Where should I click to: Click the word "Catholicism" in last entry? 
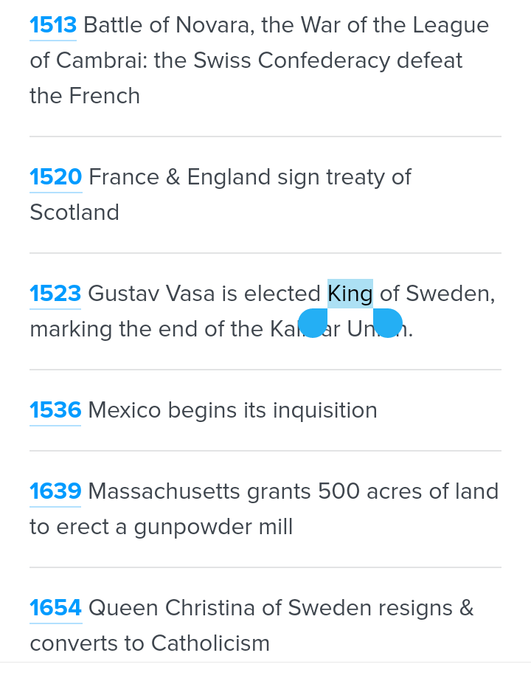pyautogui.click(x=210, y=644)
